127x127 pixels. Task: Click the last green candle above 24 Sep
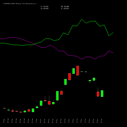pos(102,93)
